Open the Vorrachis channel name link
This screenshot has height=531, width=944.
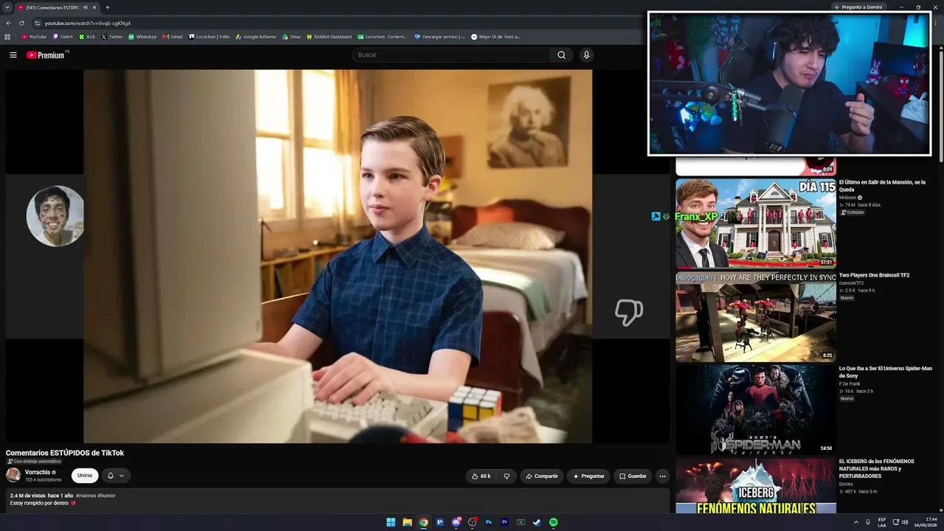[38, 472]
